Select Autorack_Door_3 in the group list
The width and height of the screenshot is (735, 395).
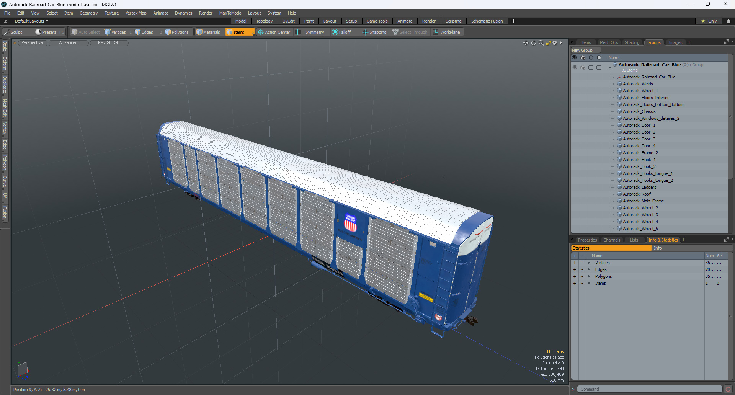639,139
